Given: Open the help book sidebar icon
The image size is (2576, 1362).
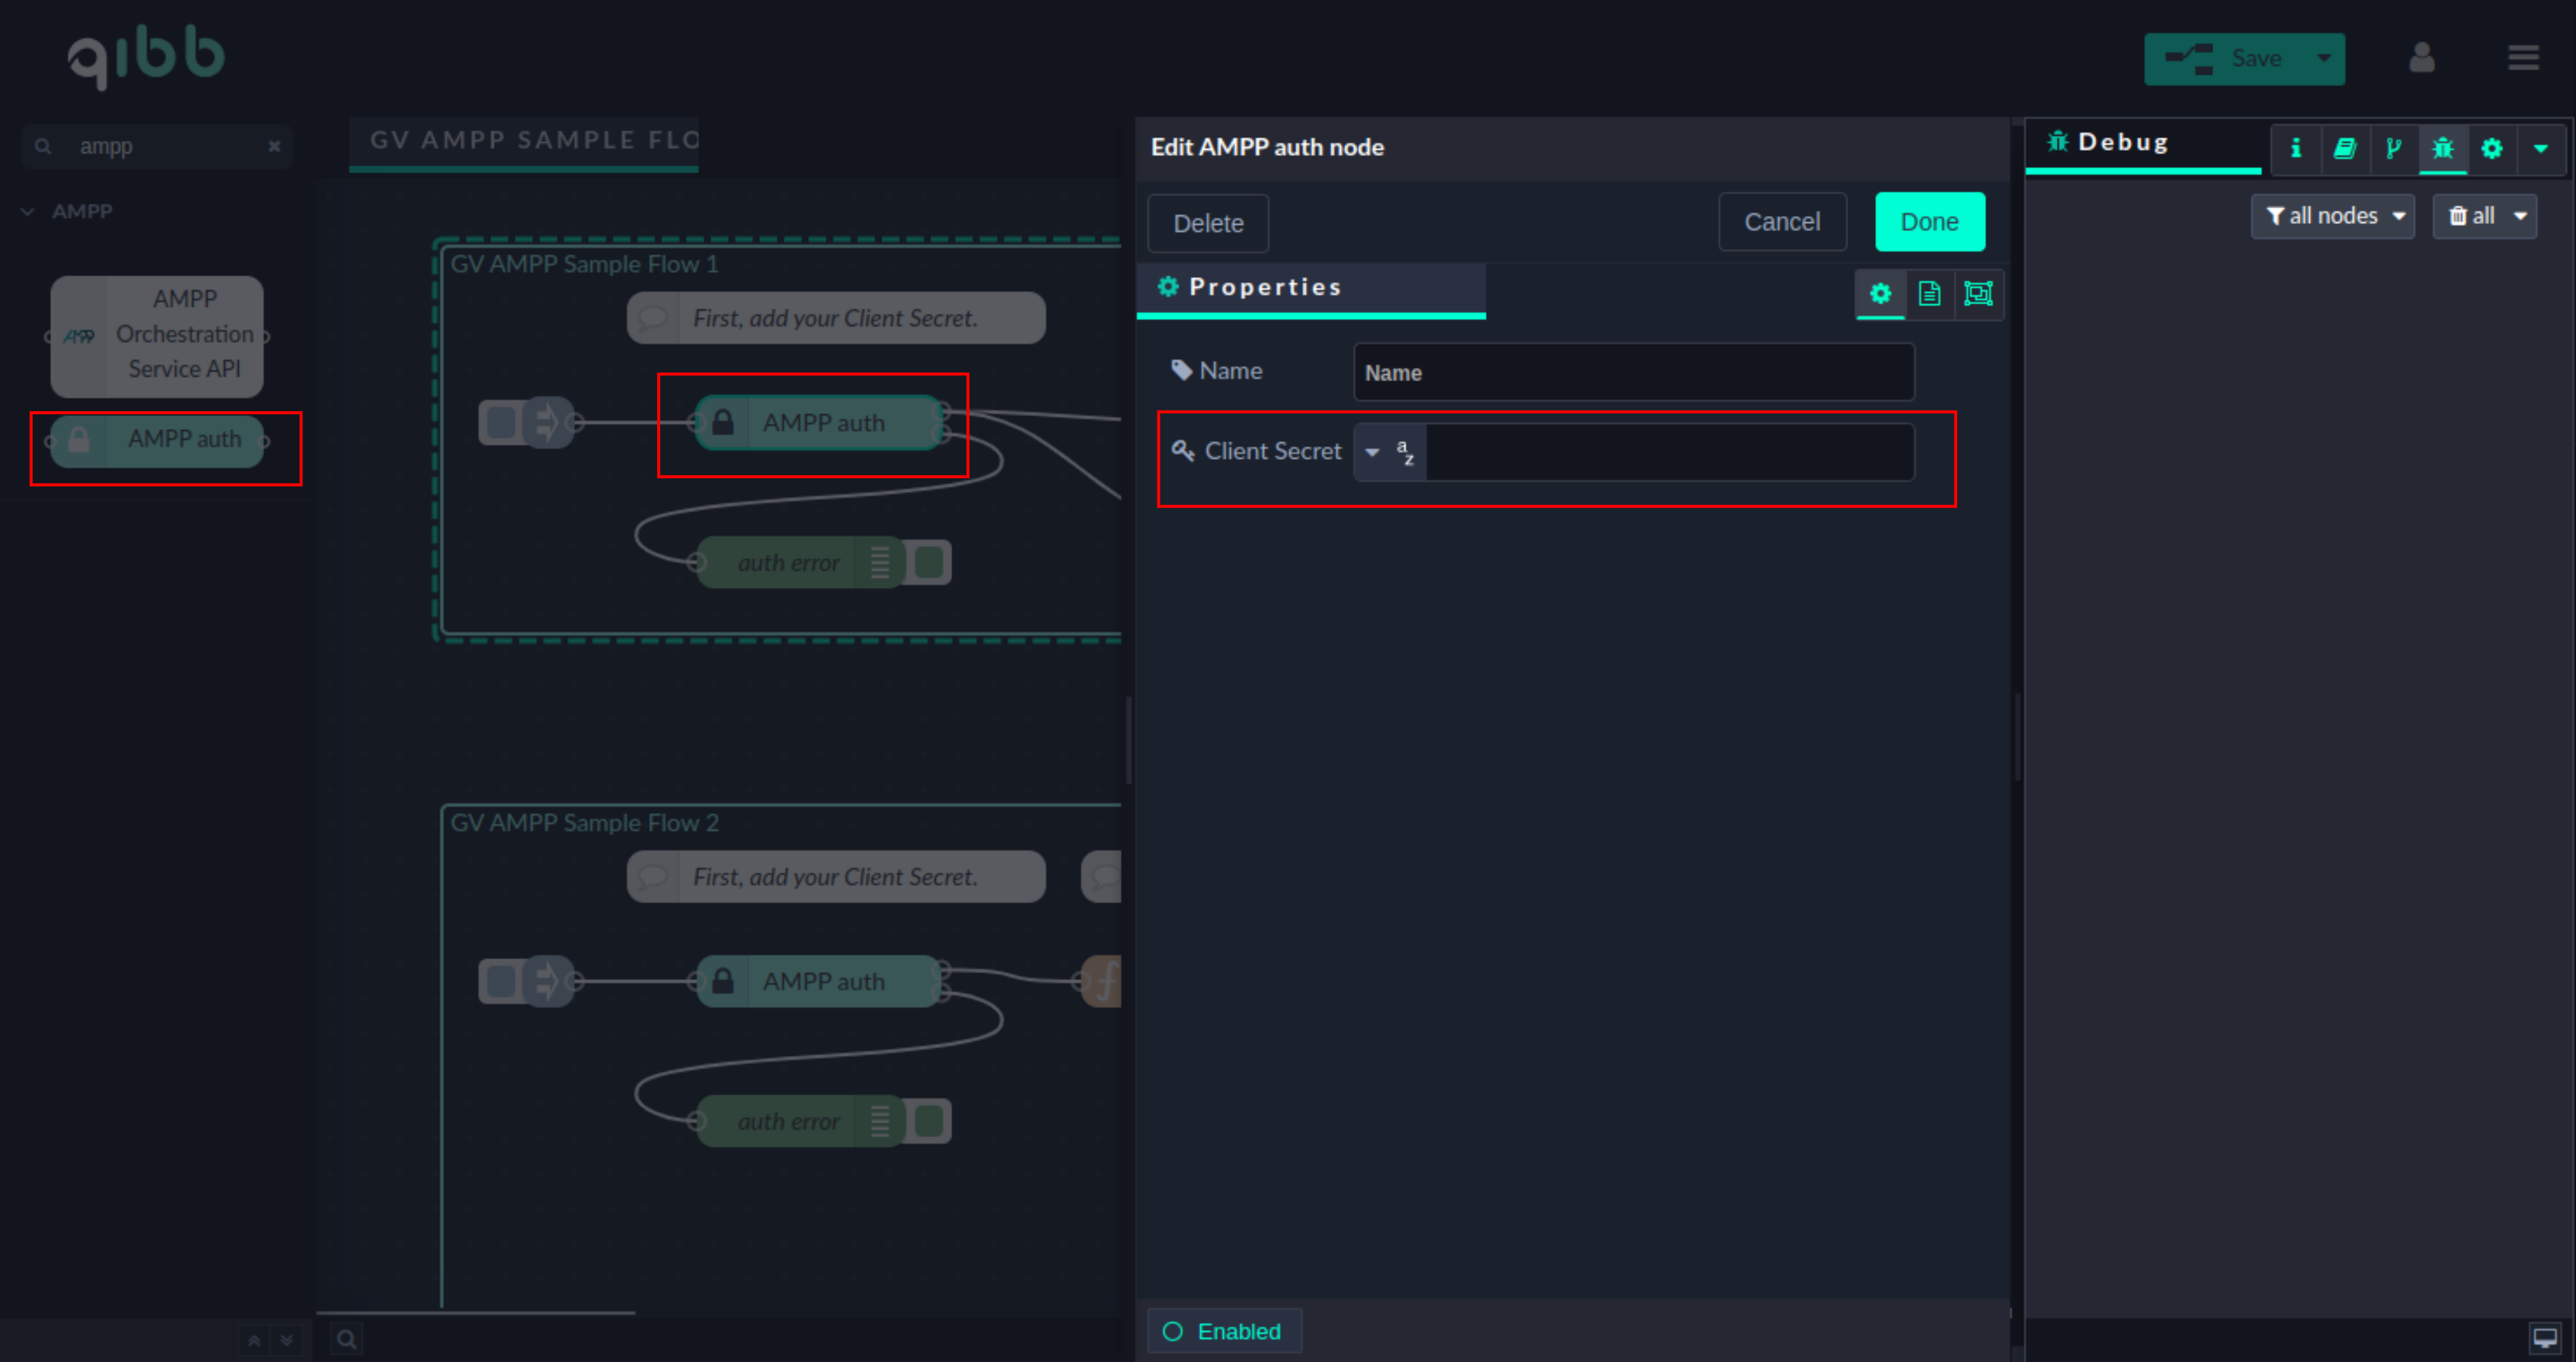Looking at the screenshot, I should coord(2344,149).
